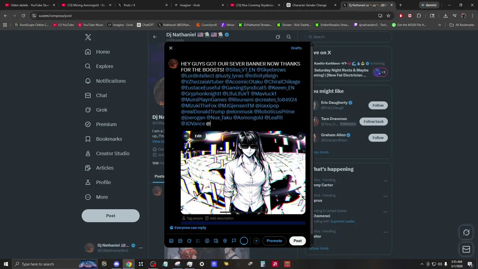Remove the attached image
The height and width of the screenshot is (269, 478).
(300, 136)
